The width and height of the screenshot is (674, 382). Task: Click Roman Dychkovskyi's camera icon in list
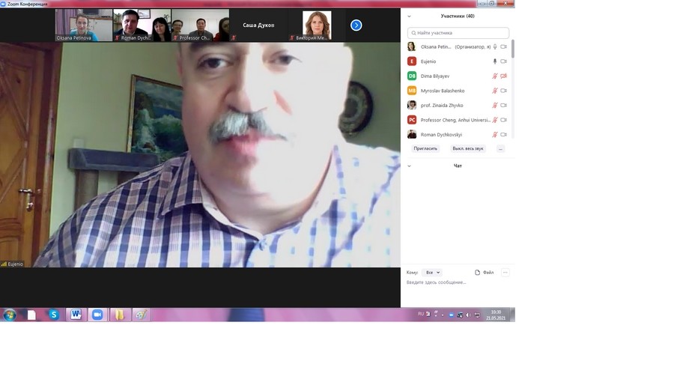coord(504,135)
